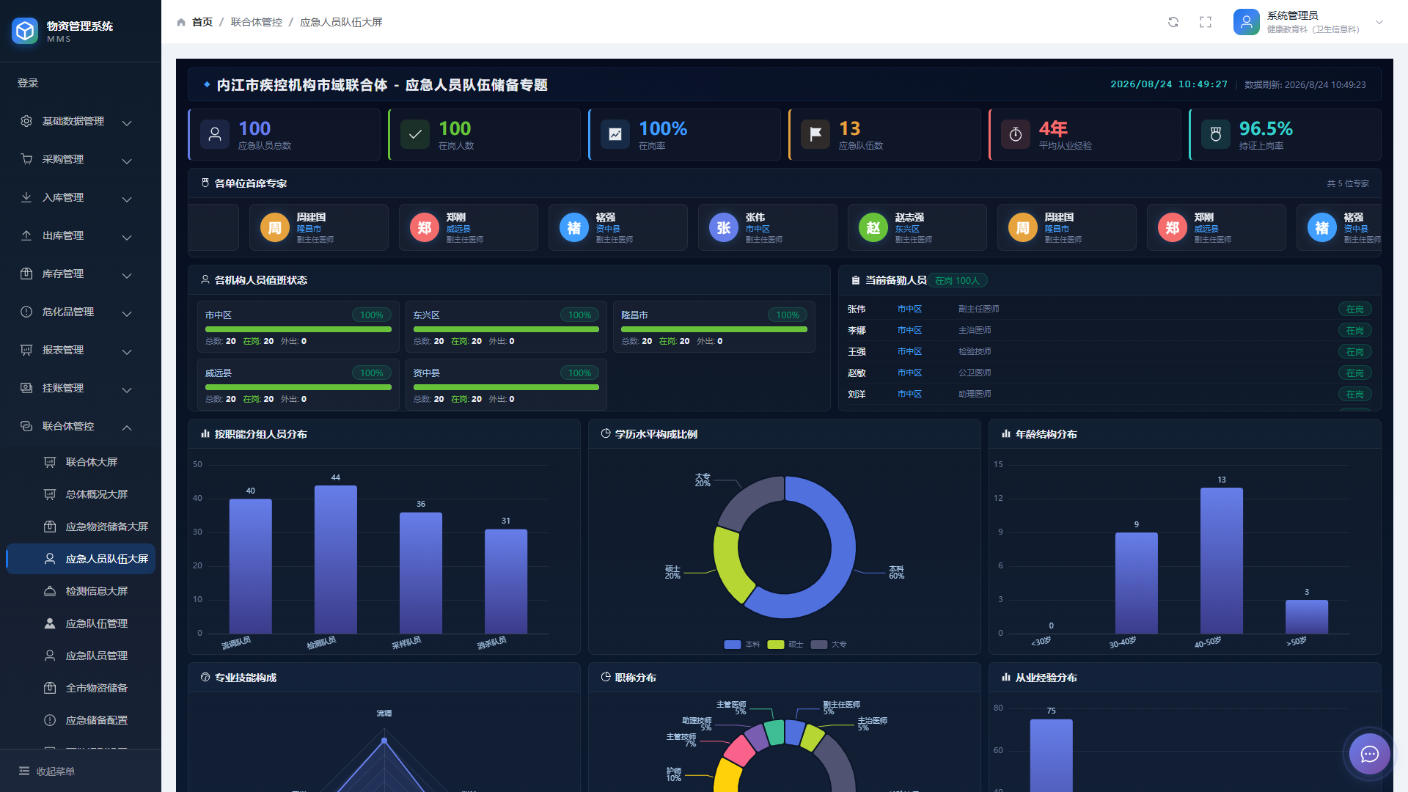Click the person icon beside 应急队员总数
Image resolution: width=1408 pixels, height=792 pixels.
pyautogui.click(x=215, y=134)
